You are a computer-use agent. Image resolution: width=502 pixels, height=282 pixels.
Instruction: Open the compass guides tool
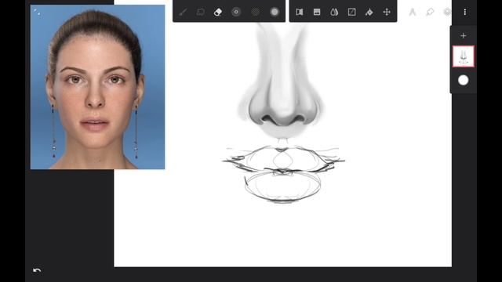click(x=413, y=13)
